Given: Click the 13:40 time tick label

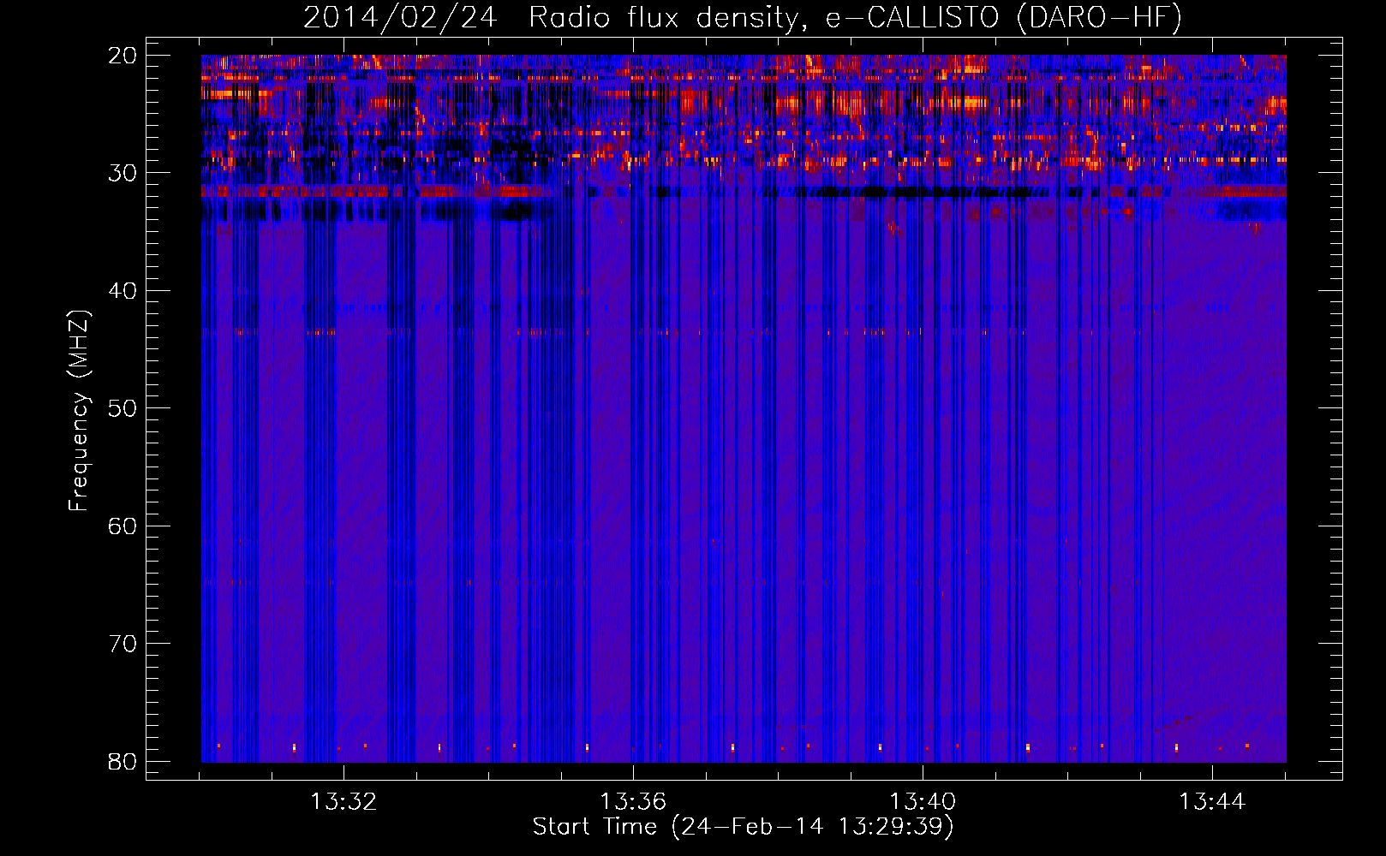Looking at the screenshot, I should tap(923, 802).
